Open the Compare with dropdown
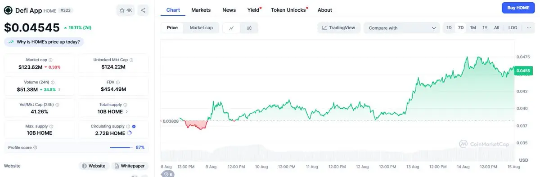Image resolution: width=540 pixels, height=177 pixels. click(402, 28)
